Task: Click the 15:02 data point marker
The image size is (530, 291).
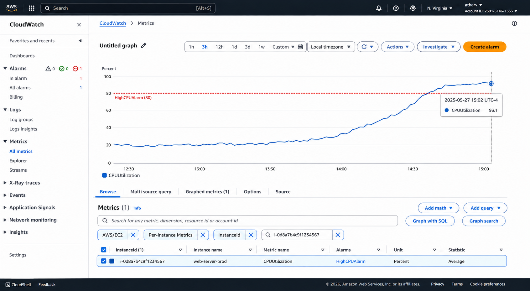Action: point(491,84)
